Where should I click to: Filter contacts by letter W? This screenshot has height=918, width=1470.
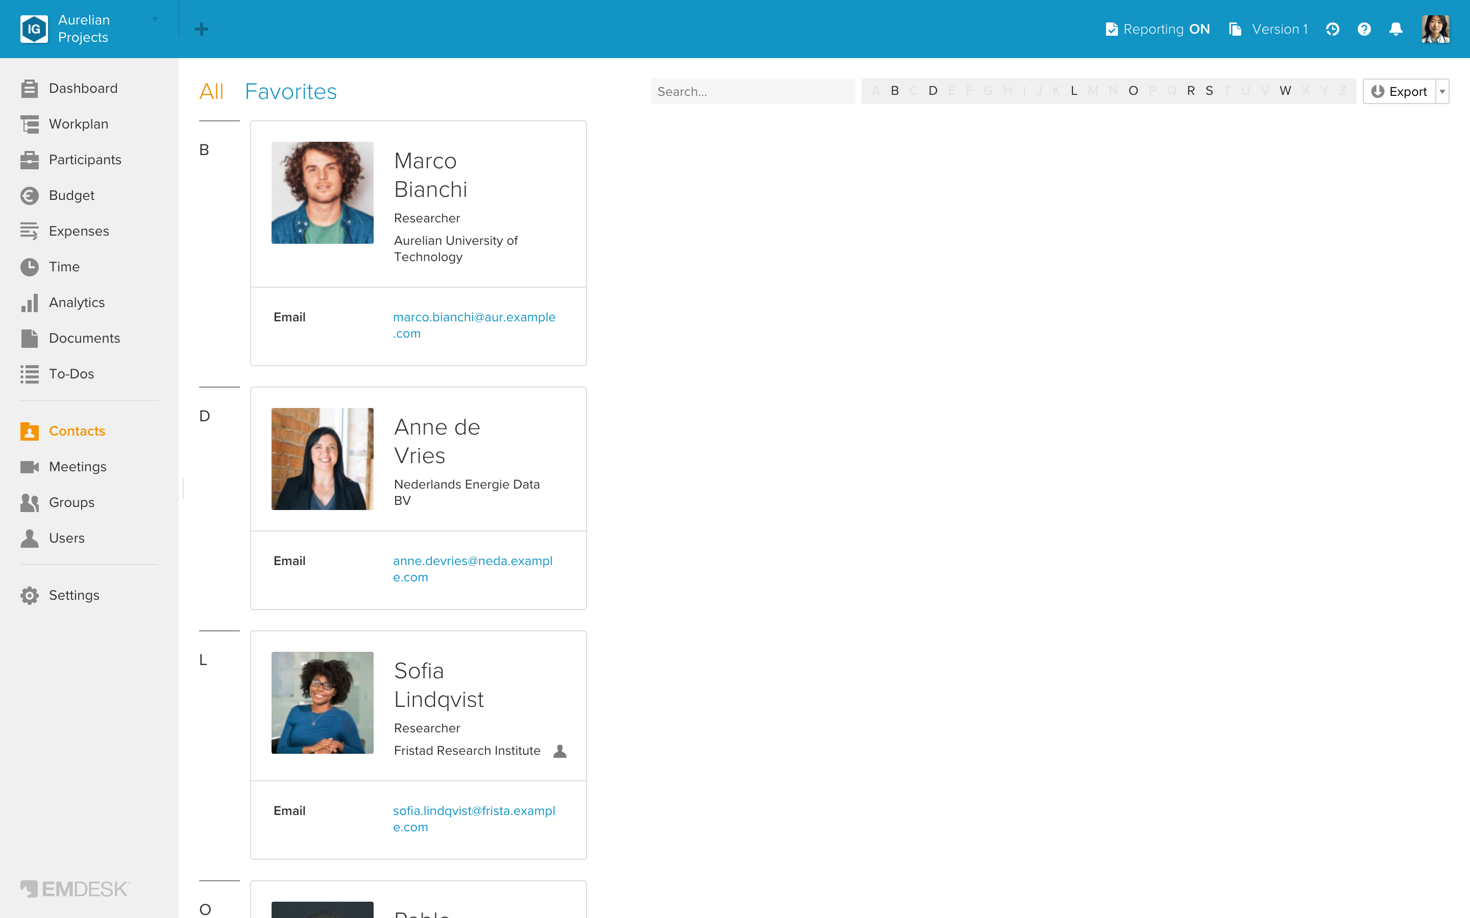pos(1285,91)
